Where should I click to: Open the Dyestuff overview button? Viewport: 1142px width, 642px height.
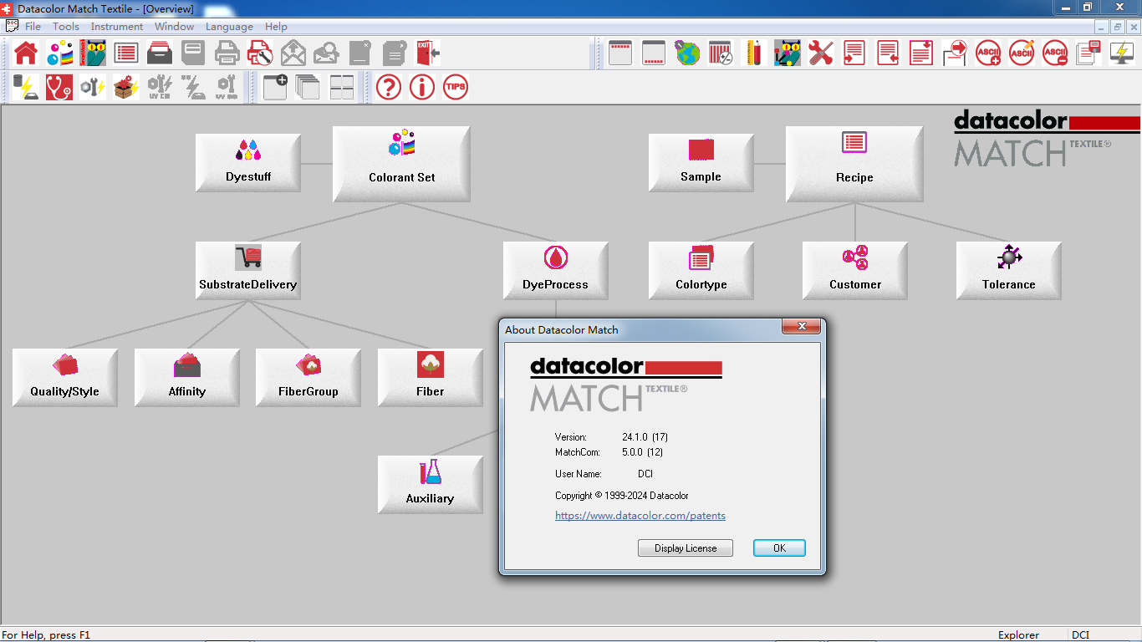pyautogui.click(x=248, y=163)
